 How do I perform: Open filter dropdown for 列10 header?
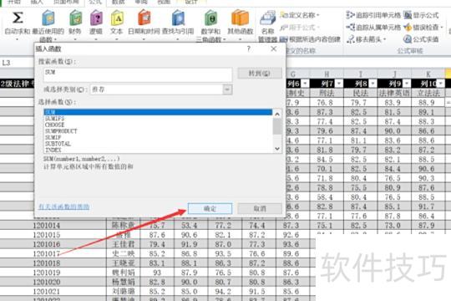(441, 84)
